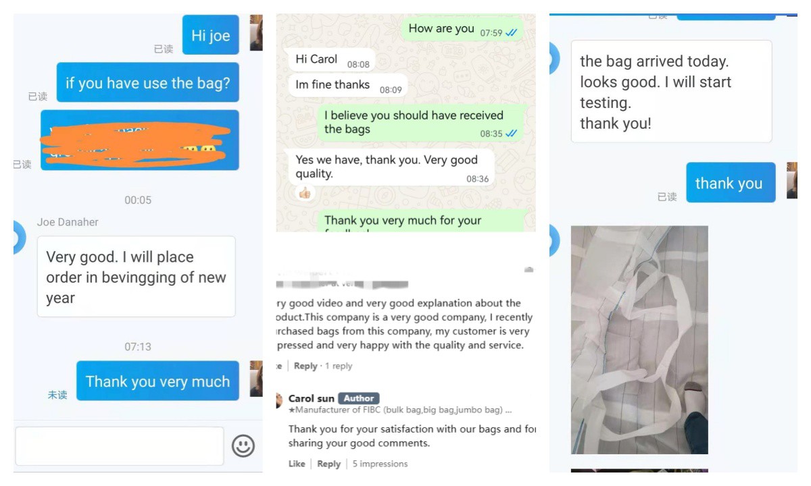Viewport: 811px width, 486px height.
Task: Open the emoji smiley picker
Action: [x=243, y=446]
